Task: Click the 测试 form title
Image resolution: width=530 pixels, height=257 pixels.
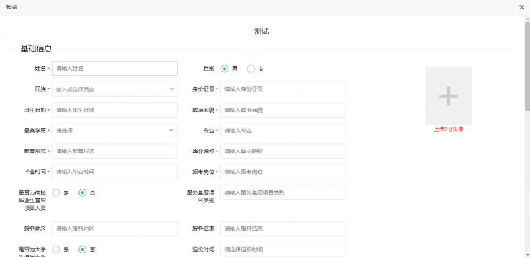Action: tap(261, 31)
